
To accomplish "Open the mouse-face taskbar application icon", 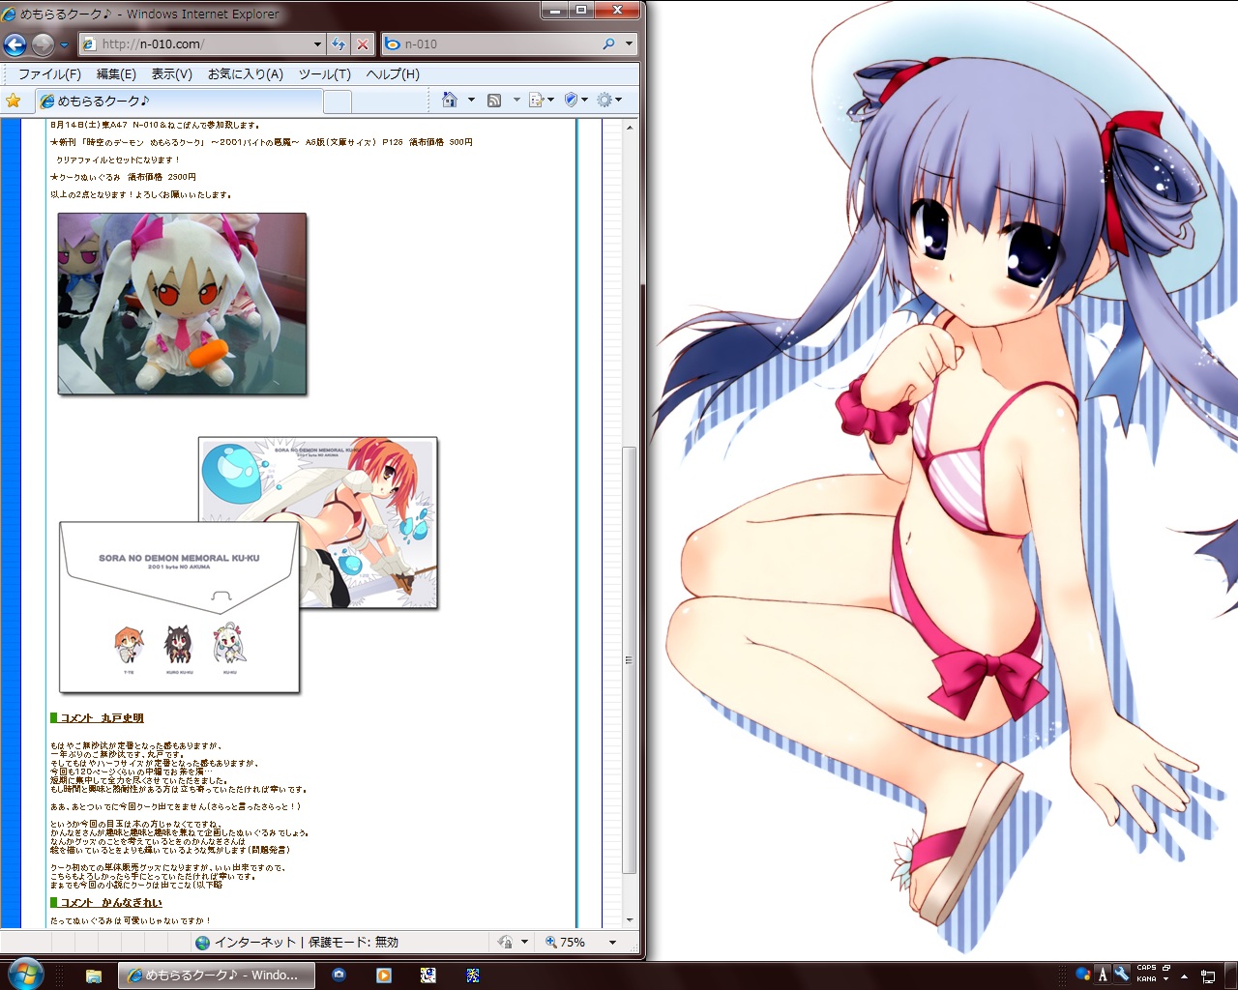I will tap(428, 975).
